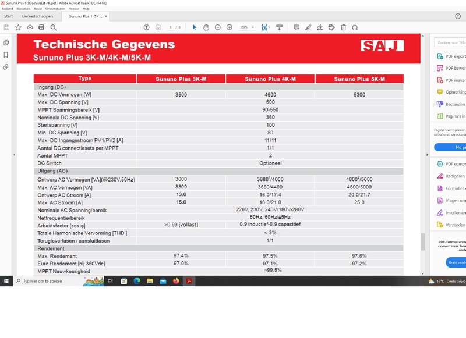Open the Verzenden tool
Screen dimensions: 466x338
coord(450,225)
